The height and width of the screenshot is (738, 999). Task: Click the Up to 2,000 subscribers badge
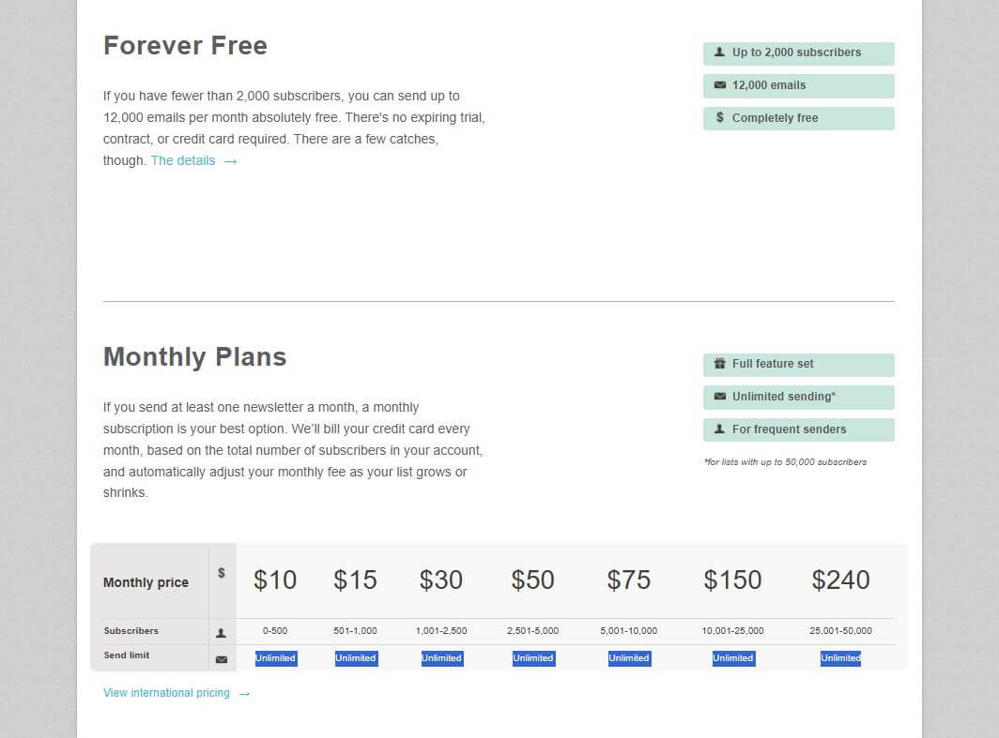coord(798,53)
